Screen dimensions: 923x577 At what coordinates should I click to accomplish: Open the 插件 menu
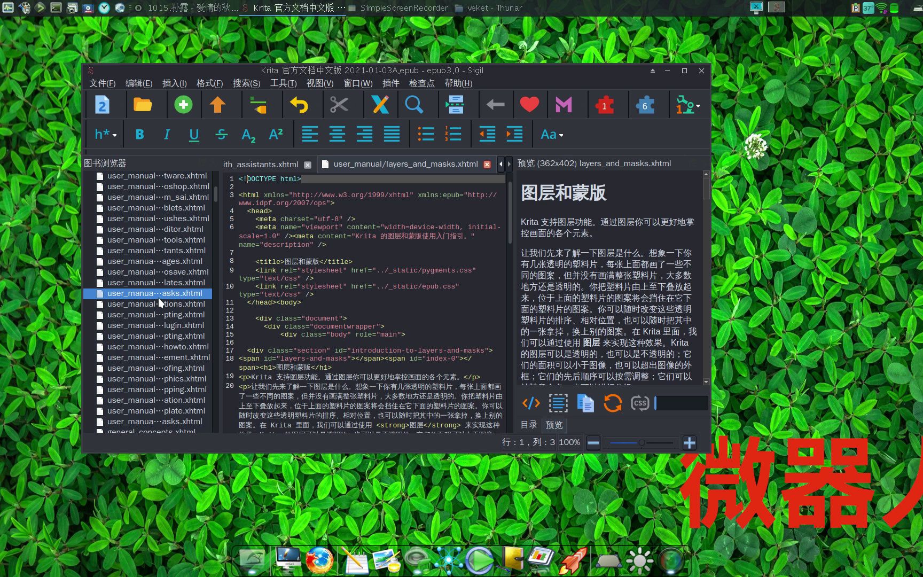click(391, 83)
